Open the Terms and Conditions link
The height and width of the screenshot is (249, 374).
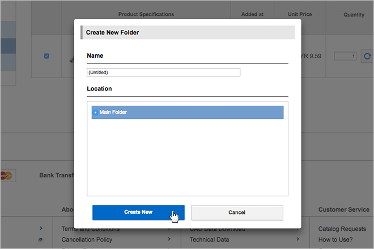pyautogui.click(x=90, y=229)
